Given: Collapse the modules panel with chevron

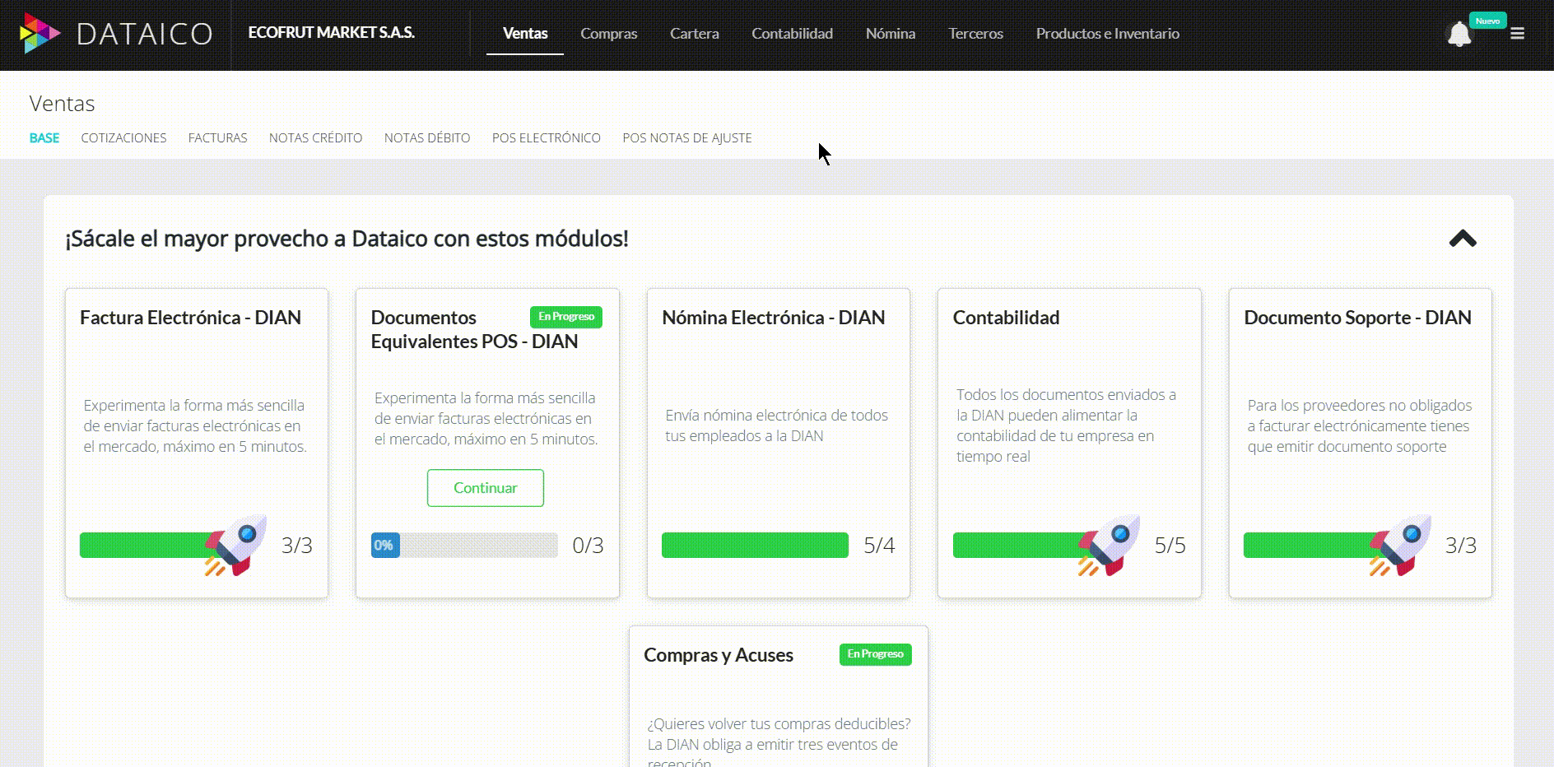Looking at the screenshot, I should click(1463, 239).
